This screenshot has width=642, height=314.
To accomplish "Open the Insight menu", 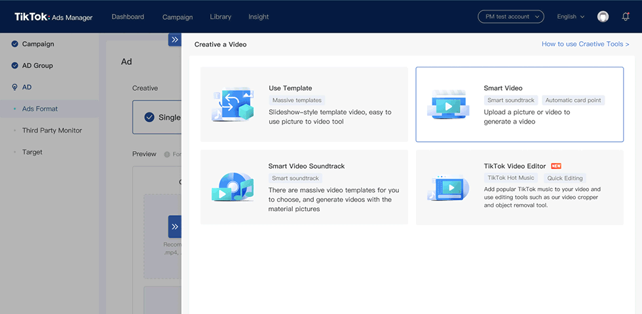I will tap(258, 17).
